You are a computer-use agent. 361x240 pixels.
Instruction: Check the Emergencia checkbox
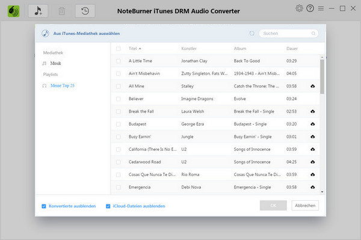point(118,187)
